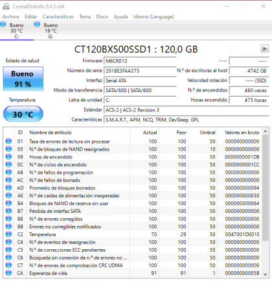Click the status icon of attribute B7
The height and width of the screenshot is (281, 272).
(8, 211)
